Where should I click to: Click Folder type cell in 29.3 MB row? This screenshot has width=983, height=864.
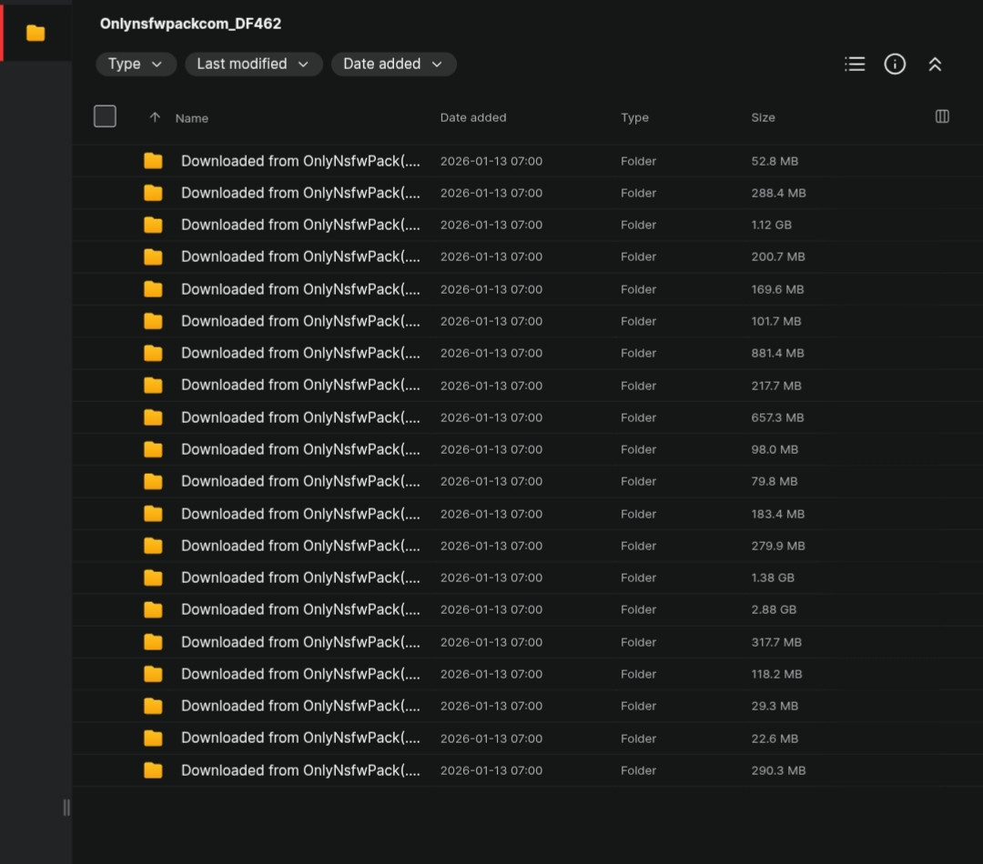[x=638, y=707]
